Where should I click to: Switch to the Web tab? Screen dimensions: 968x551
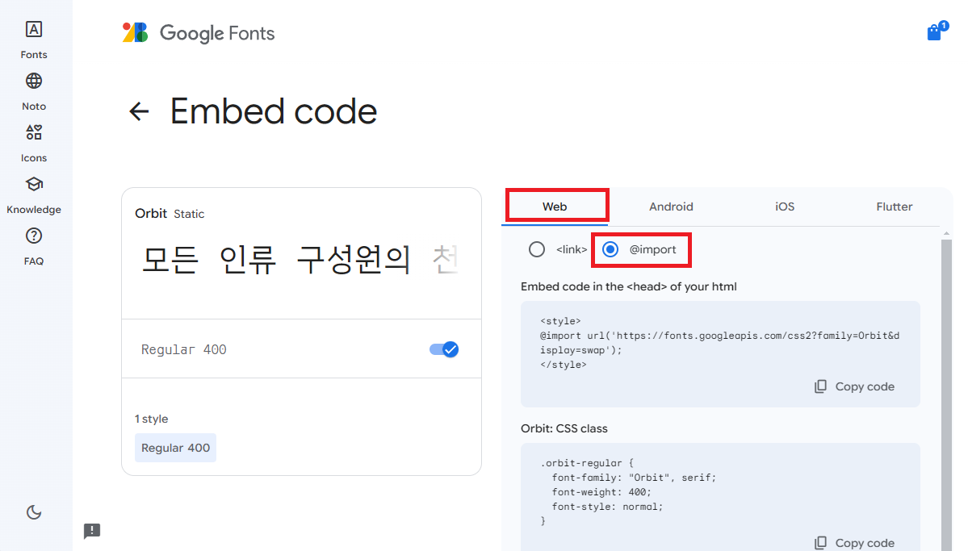click(x=555, y=207)
